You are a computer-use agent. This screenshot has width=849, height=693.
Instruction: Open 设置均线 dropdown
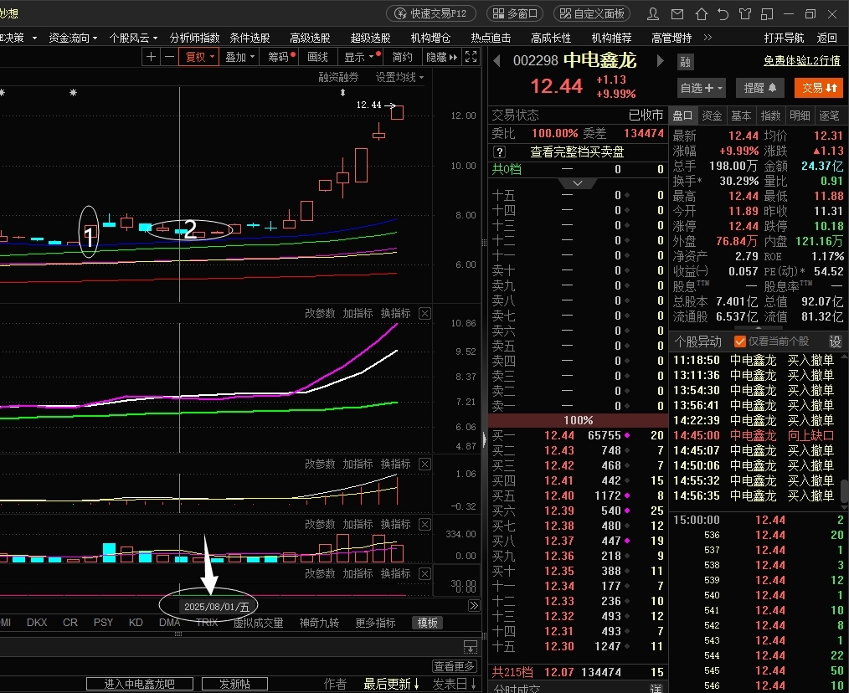pyautogui.click(x=399, y=78)
